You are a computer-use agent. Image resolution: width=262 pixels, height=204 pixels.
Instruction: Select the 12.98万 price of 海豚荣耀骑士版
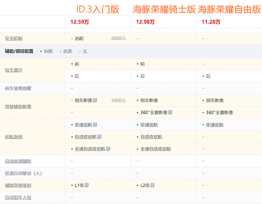145,22
